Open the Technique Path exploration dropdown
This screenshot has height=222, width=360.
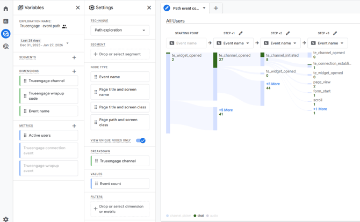(120, 31)
